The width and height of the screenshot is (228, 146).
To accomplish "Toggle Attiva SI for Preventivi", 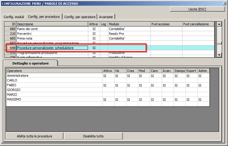I will (94, 34).
